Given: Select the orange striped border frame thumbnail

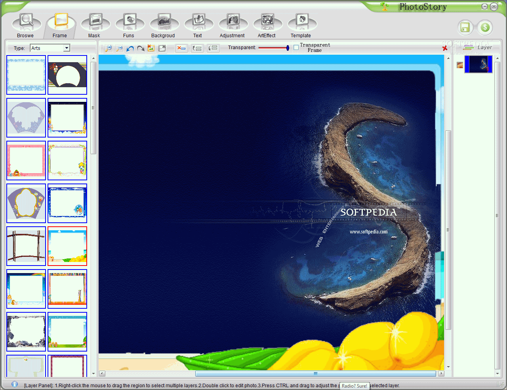Looking at the screenshot, I should (x=67, y=289).
